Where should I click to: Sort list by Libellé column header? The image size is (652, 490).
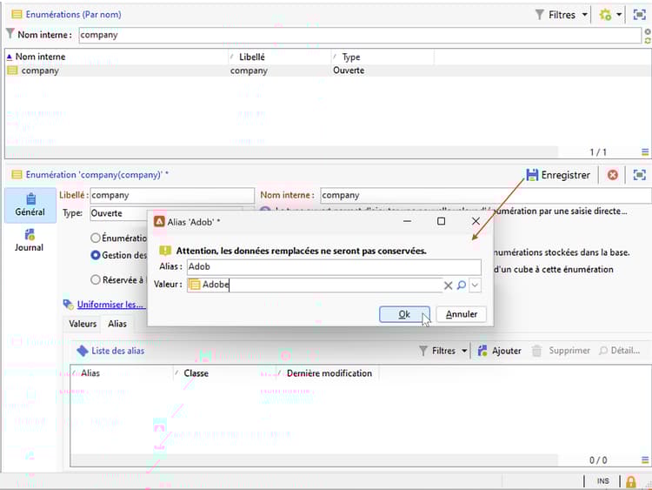pyautogui.click(x=279, y=57)
